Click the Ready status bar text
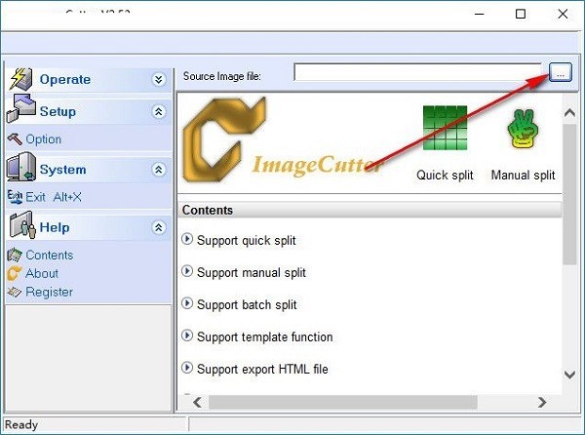 (21, 425)
